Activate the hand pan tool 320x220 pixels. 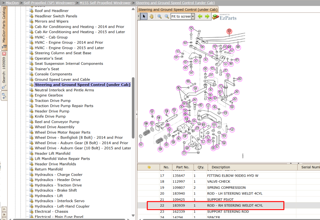151,16
